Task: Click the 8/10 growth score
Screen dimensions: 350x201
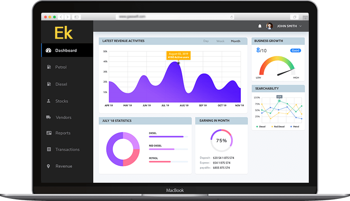Action: pyautogui.click(x=261, y=50)
